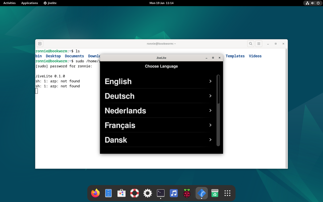Image resolution: width=323 pixels, height=202 pixels.
Task: Click the Templates folder name in terminal
Action: coord(235,56)
